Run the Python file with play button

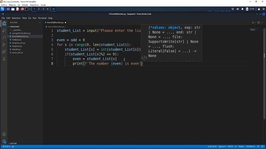(253, 22)
